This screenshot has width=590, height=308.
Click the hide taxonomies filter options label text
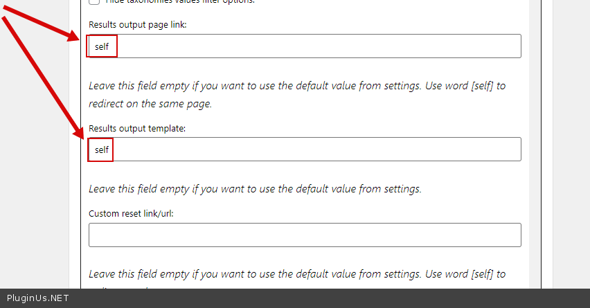pyautogui.click(x=179, y=2)
